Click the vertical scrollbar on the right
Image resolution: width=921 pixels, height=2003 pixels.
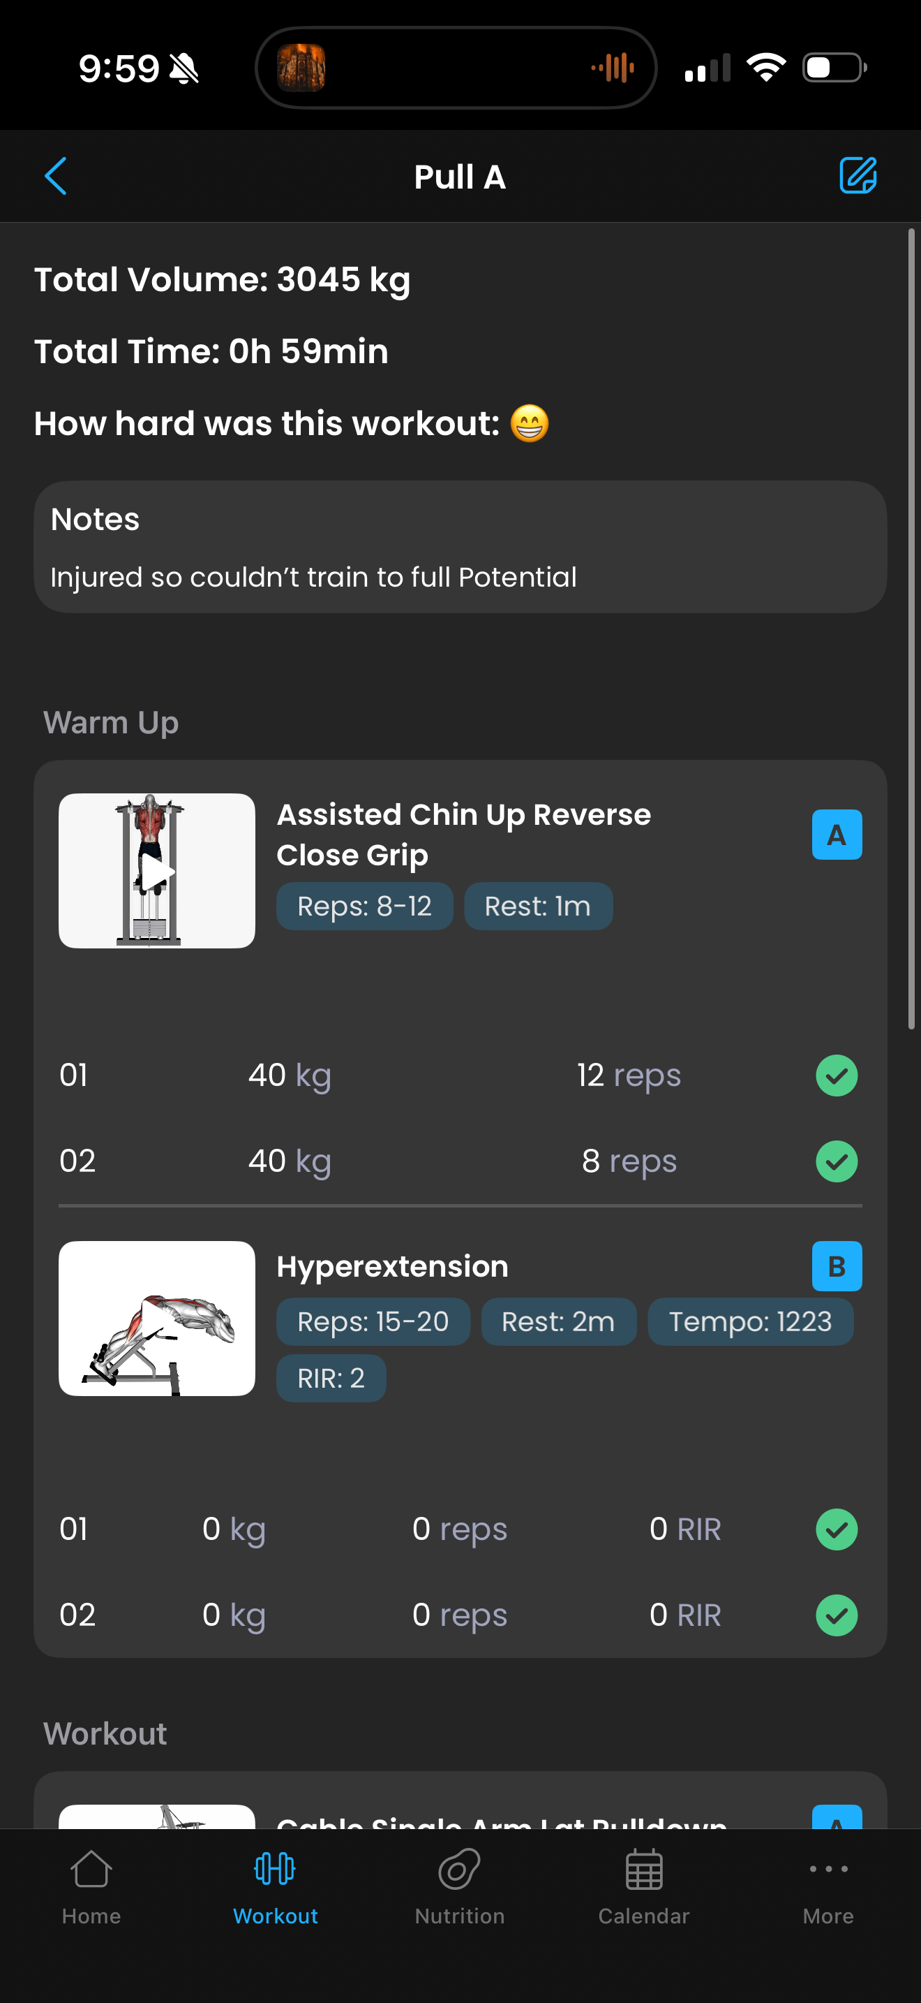(912, 629)
